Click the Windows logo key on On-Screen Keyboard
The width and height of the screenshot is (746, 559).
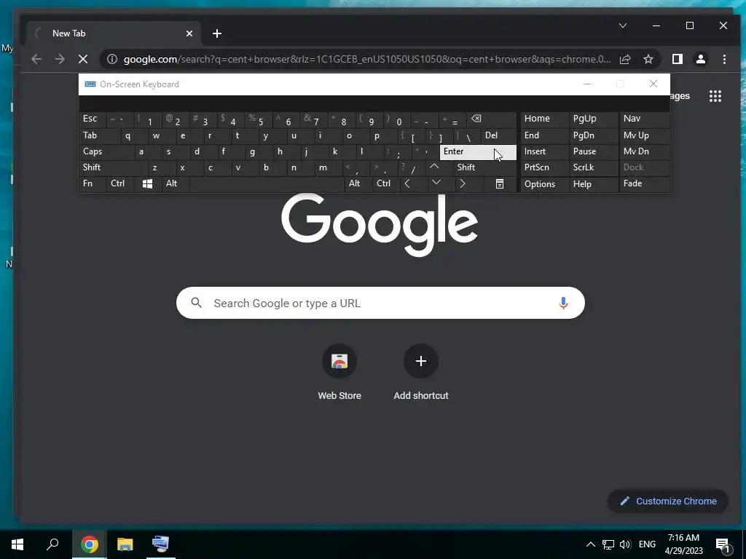(x=147, y=184)
